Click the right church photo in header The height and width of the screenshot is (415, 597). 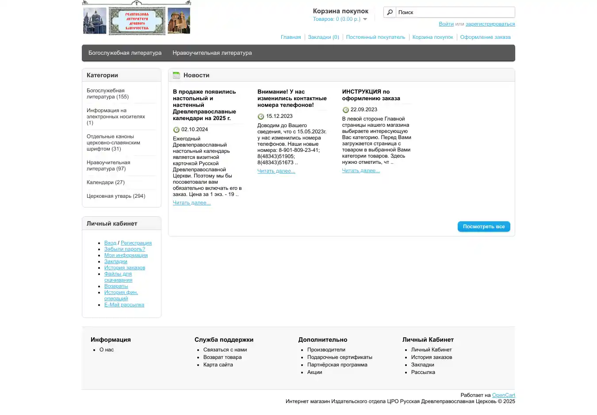[x=179, y=21]
